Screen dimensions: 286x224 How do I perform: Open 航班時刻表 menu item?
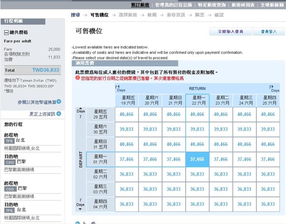tap(243, 5)
